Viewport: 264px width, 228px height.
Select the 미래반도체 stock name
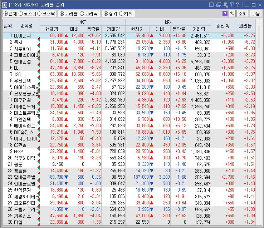(x=24, y=106)
